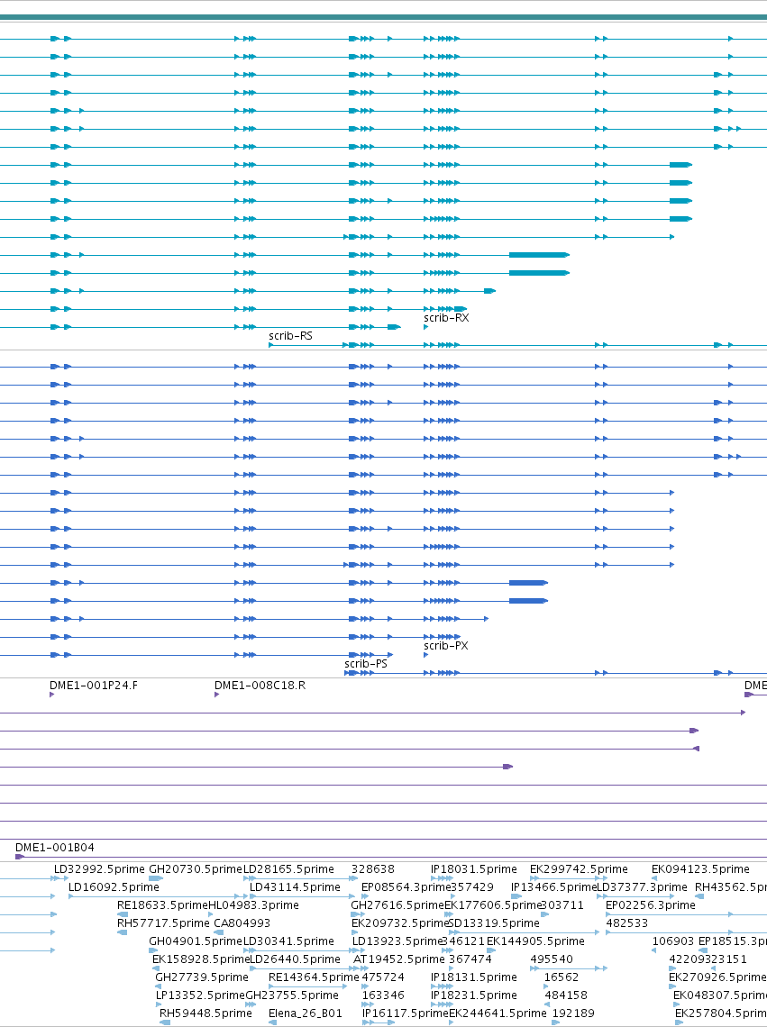Select EST label HL04983.3prime

[x=253, y=905]
